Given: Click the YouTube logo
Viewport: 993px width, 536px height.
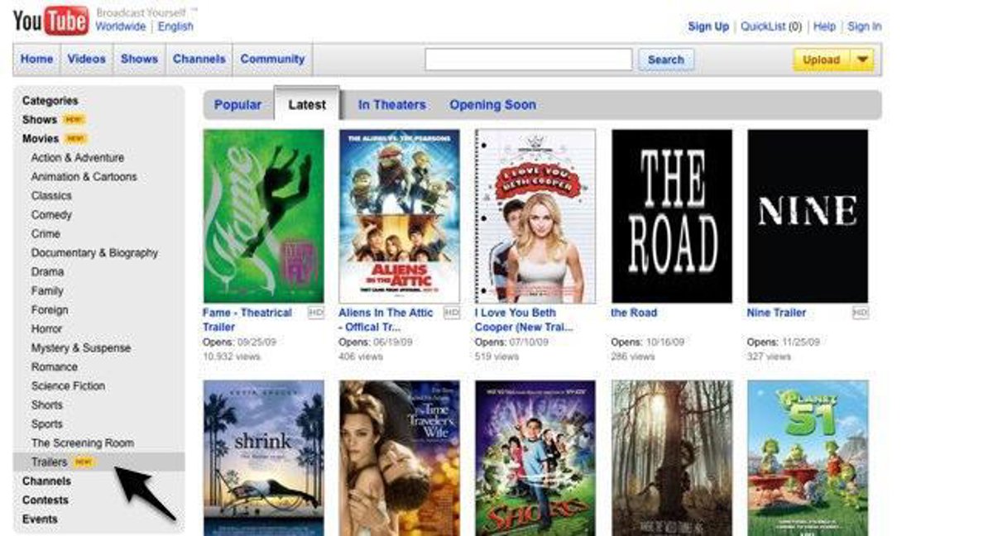Looking at the screenshot, I should click(50, 21).
